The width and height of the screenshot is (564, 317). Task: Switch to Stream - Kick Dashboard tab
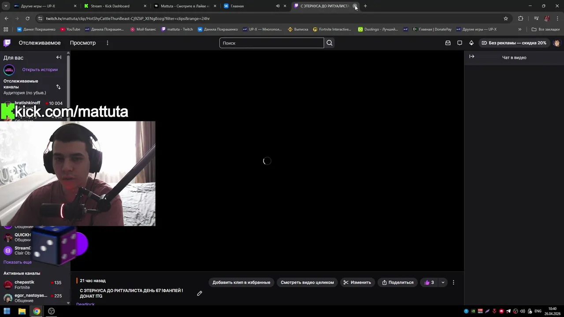(x=115, y=6)
